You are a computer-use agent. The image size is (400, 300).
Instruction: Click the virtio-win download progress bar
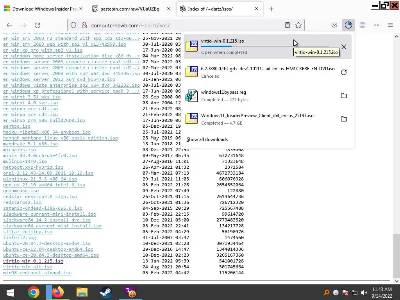click(265, 46)
